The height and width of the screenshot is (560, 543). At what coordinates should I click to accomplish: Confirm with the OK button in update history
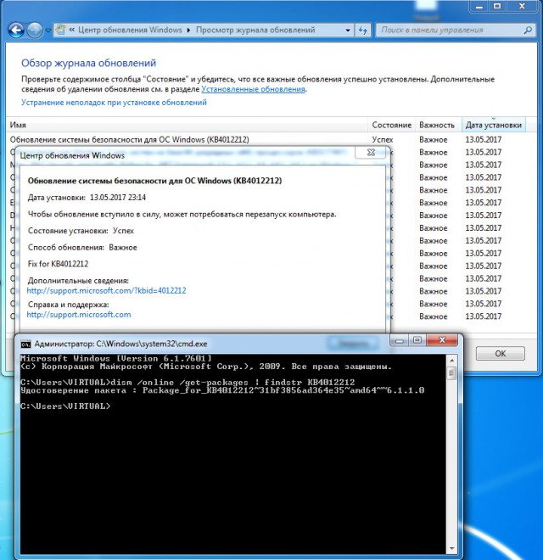click(x=500, y=354)
